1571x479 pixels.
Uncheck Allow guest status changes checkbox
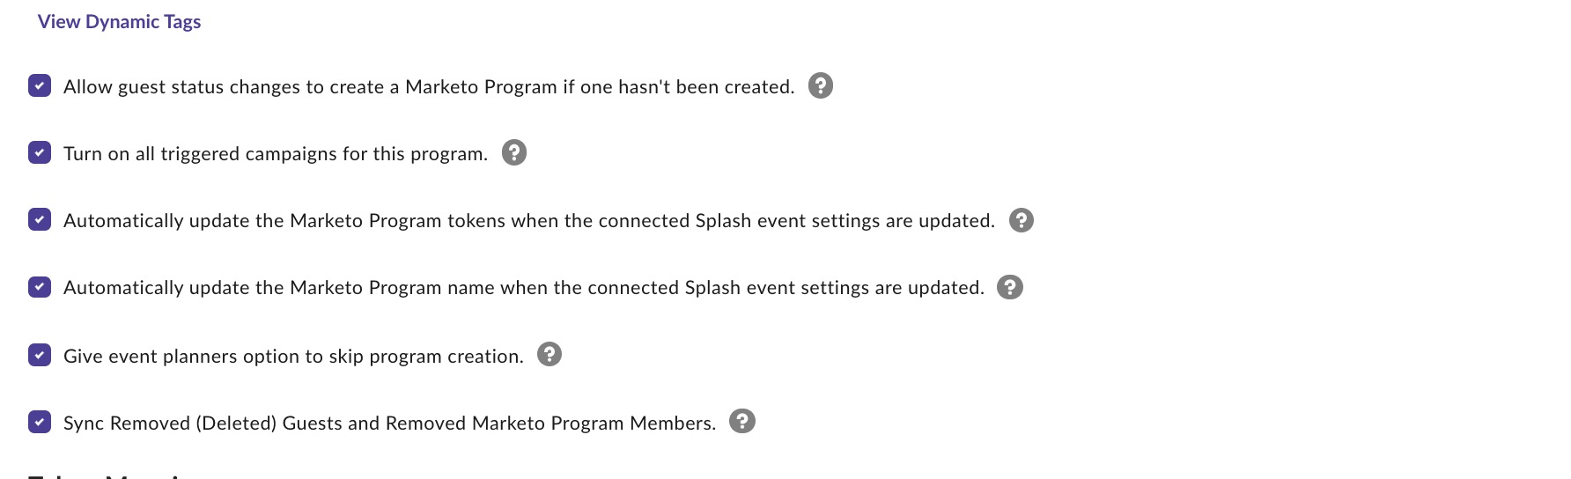tap(40, 85)
